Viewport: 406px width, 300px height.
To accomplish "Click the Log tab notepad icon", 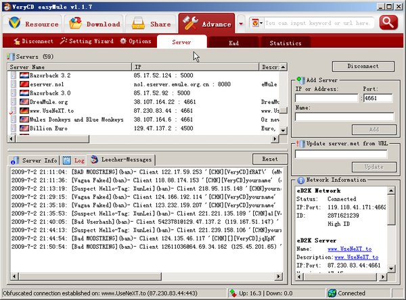I will point(67,160).
